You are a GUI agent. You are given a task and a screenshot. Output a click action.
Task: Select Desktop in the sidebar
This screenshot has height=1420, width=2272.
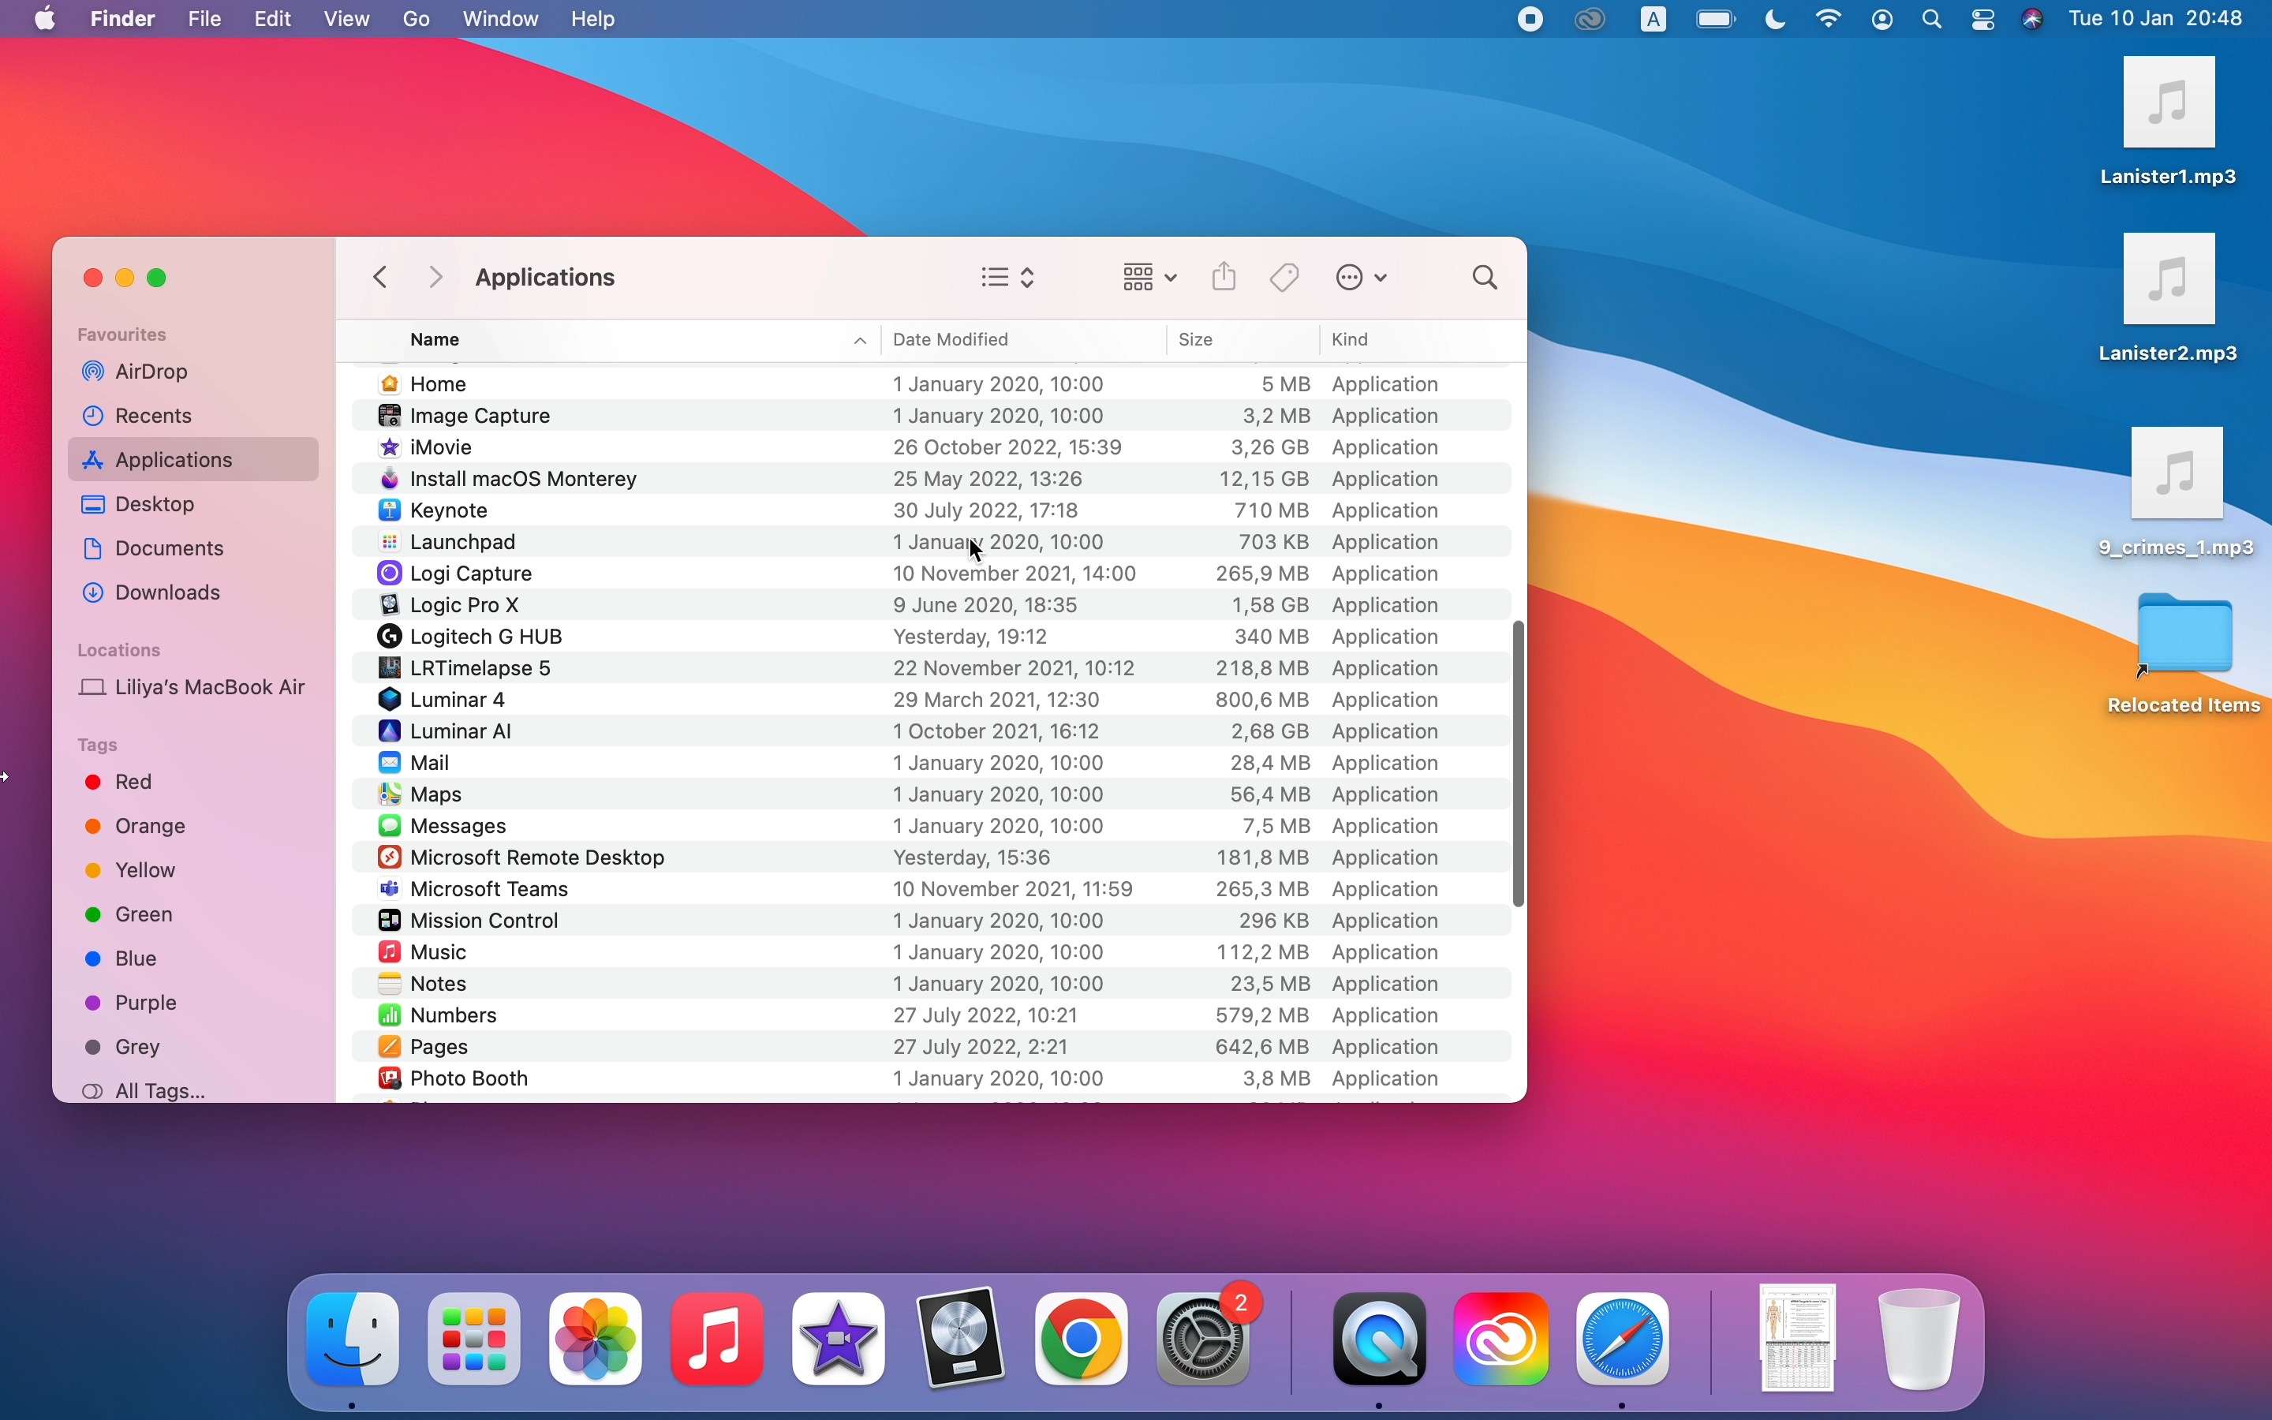tap(194, 504)
